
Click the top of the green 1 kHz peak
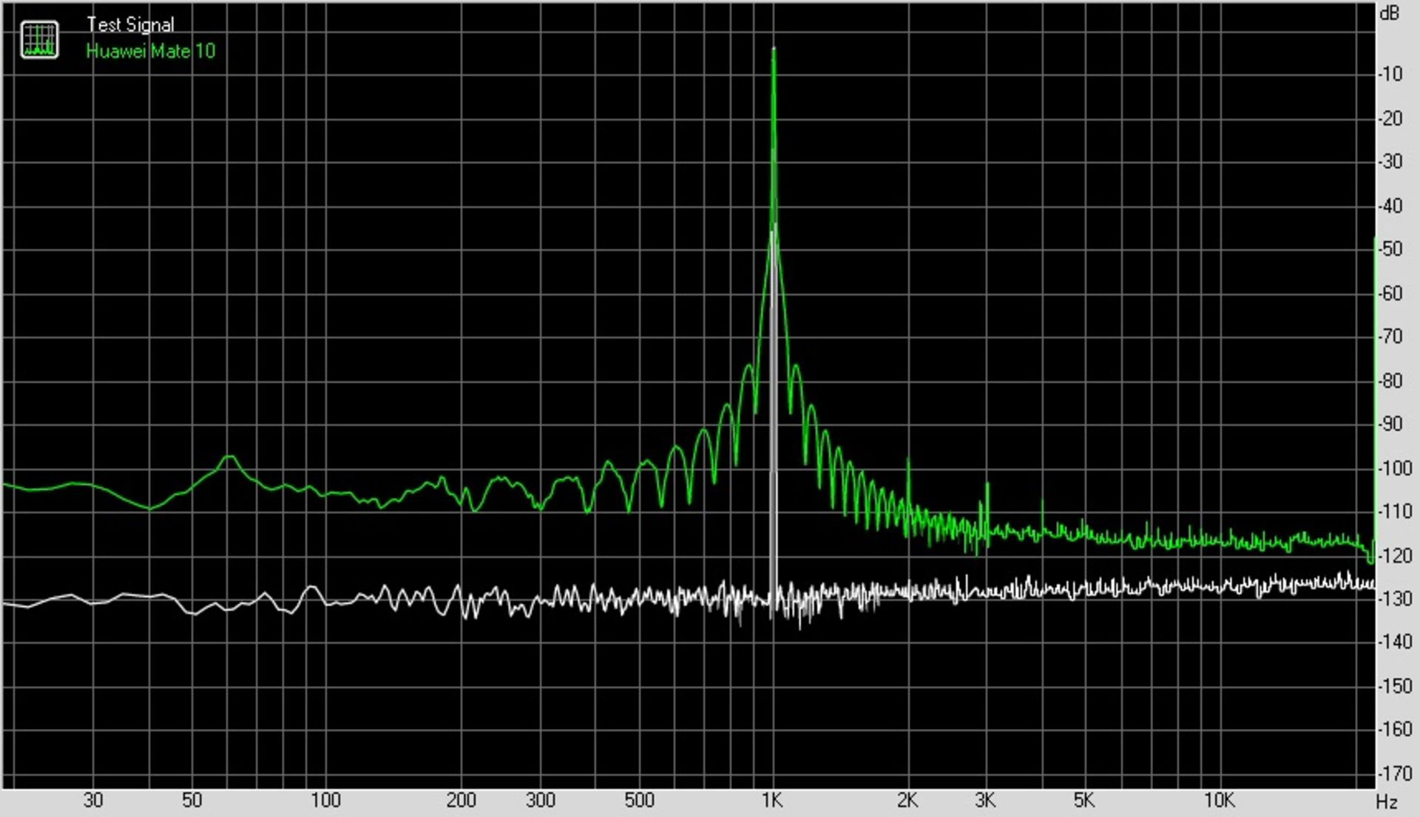pos(774,50)
